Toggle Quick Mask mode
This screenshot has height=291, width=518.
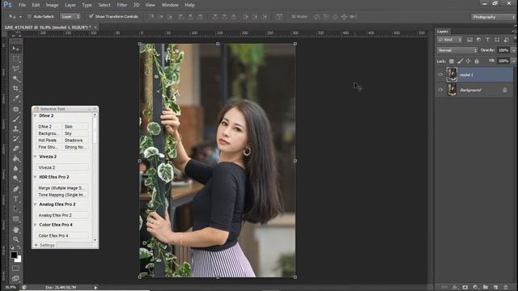point(15,268)
